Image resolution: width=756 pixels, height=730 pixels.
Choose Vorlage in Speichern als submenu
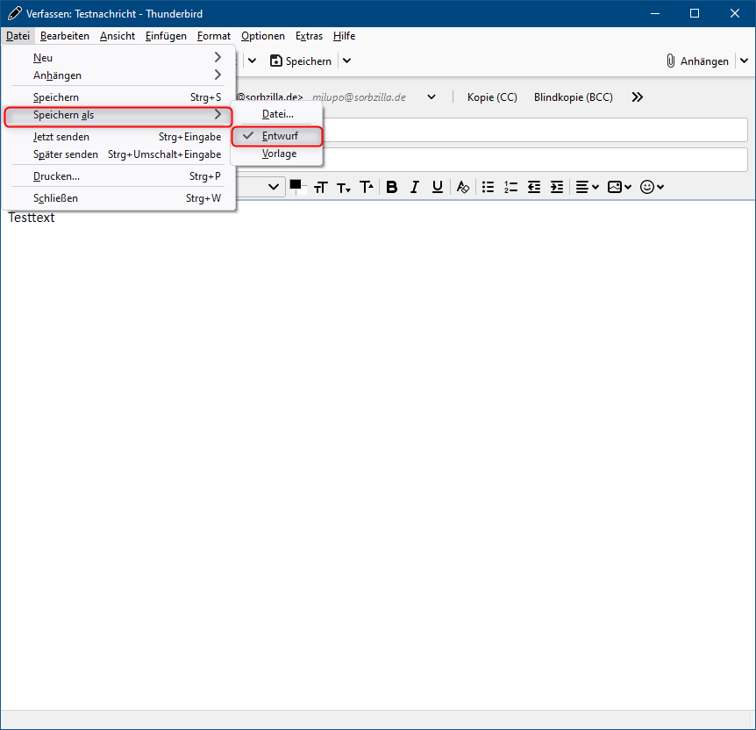tap(279, 154)
